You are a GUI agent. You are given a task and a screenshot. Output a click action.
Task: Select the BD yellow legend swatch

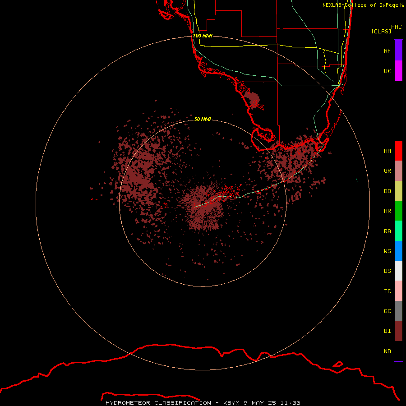(398, 191)
